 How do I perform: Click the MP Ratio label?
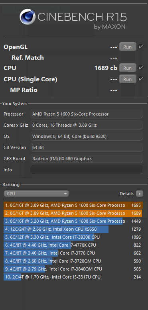click(24, 90)
